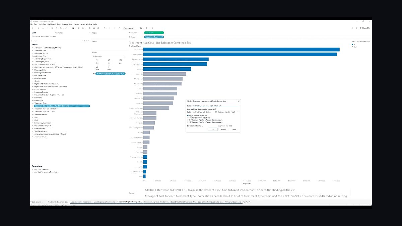Open the File menu
This screenshot has width=402, height=226.
click(31, 24)
